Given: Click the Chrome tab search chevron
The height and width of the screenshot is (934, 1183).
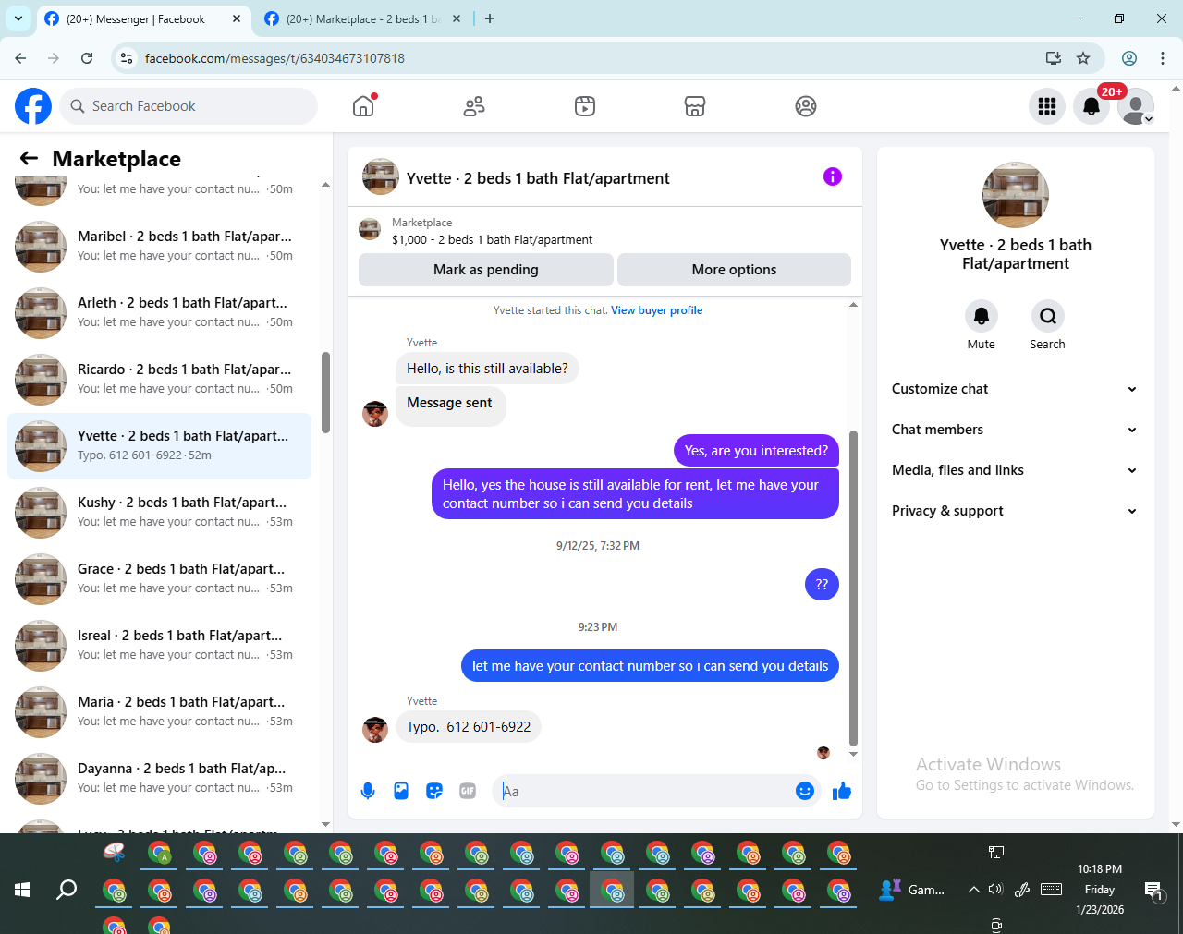Looking at the screenshot, I should click(18, 18).
